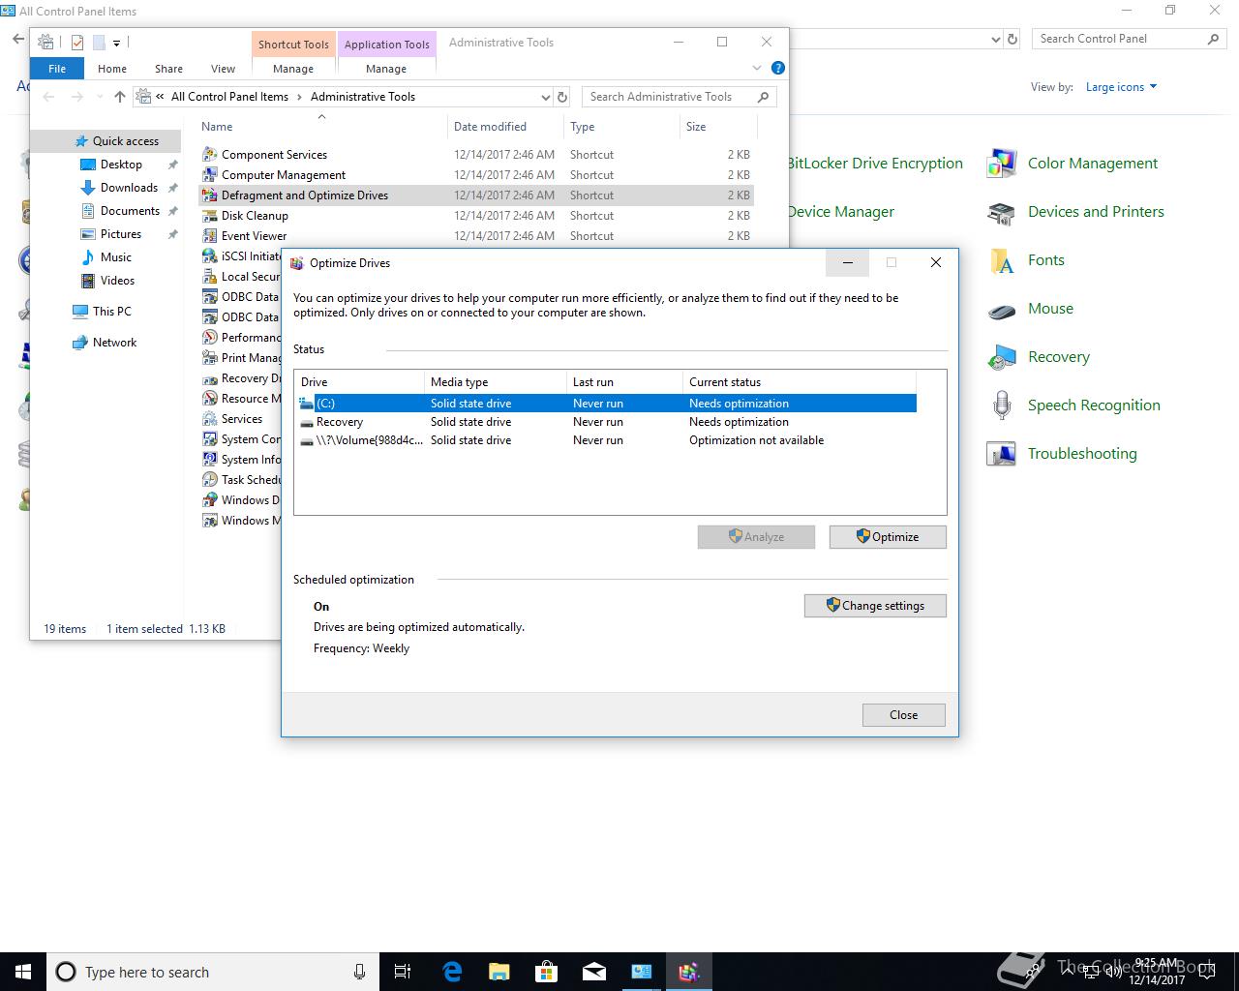Open the Application Tools Manage tab
This screenshot has width=1239, height=991.
point(386,69)
